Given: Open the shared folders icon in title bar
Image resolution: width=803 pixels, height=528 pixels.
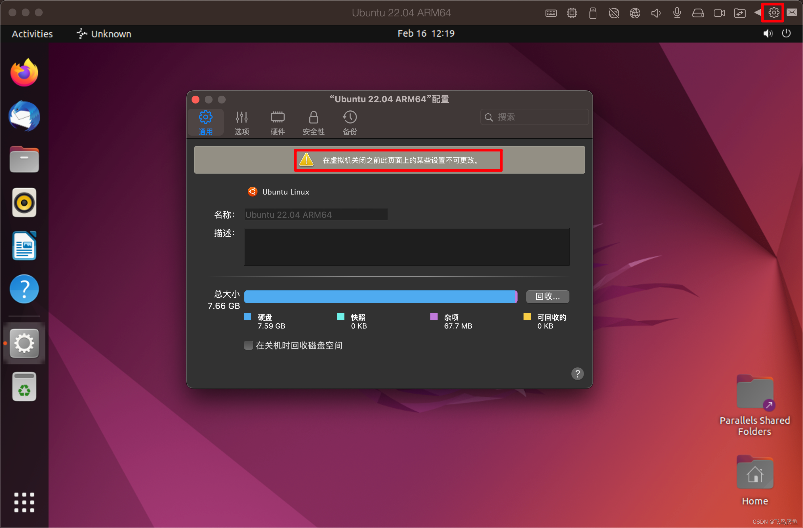Looking at the screenshot, I should (740, 13).
